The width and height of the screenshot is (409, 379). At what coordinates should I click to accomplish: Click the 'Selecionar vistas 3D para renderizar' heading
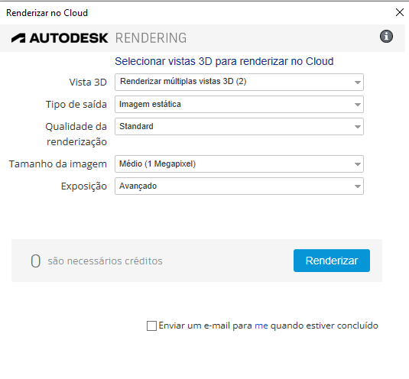click(224, 62)
